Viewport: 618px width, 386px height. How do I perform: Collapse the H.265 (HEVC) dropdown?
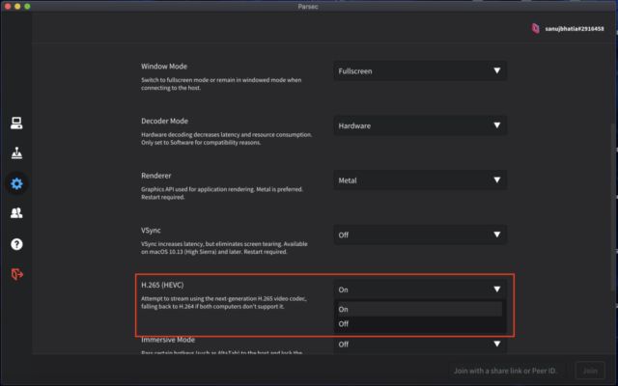420,289
